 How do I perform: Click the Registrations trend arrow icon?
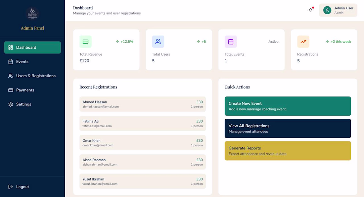point(303,42)
